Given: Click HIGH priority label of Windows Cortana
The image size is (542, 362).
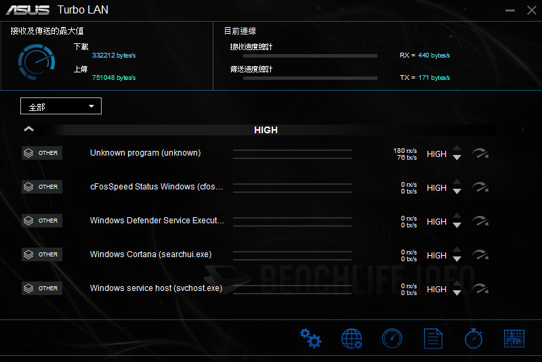Looking at the screenshot, I should click(436, 255).
